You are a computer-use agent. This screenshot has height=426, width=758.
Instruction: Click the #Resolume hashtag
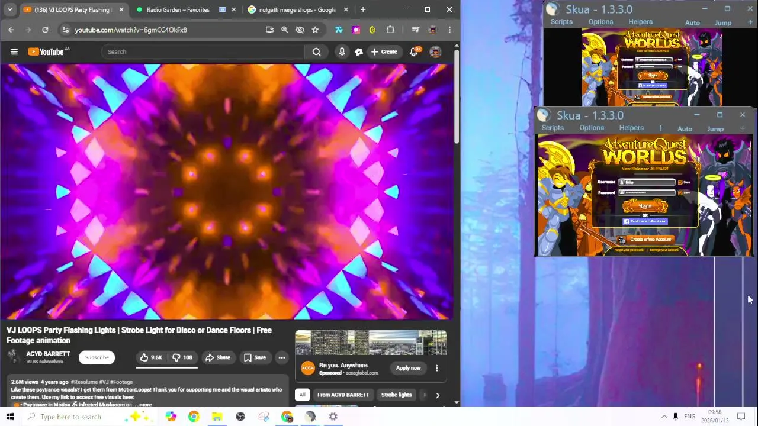point(83,382)
